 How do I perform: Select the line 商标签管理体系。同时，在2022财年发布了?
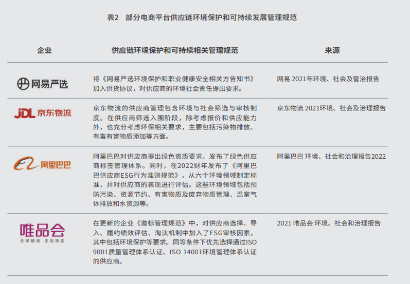175,166
